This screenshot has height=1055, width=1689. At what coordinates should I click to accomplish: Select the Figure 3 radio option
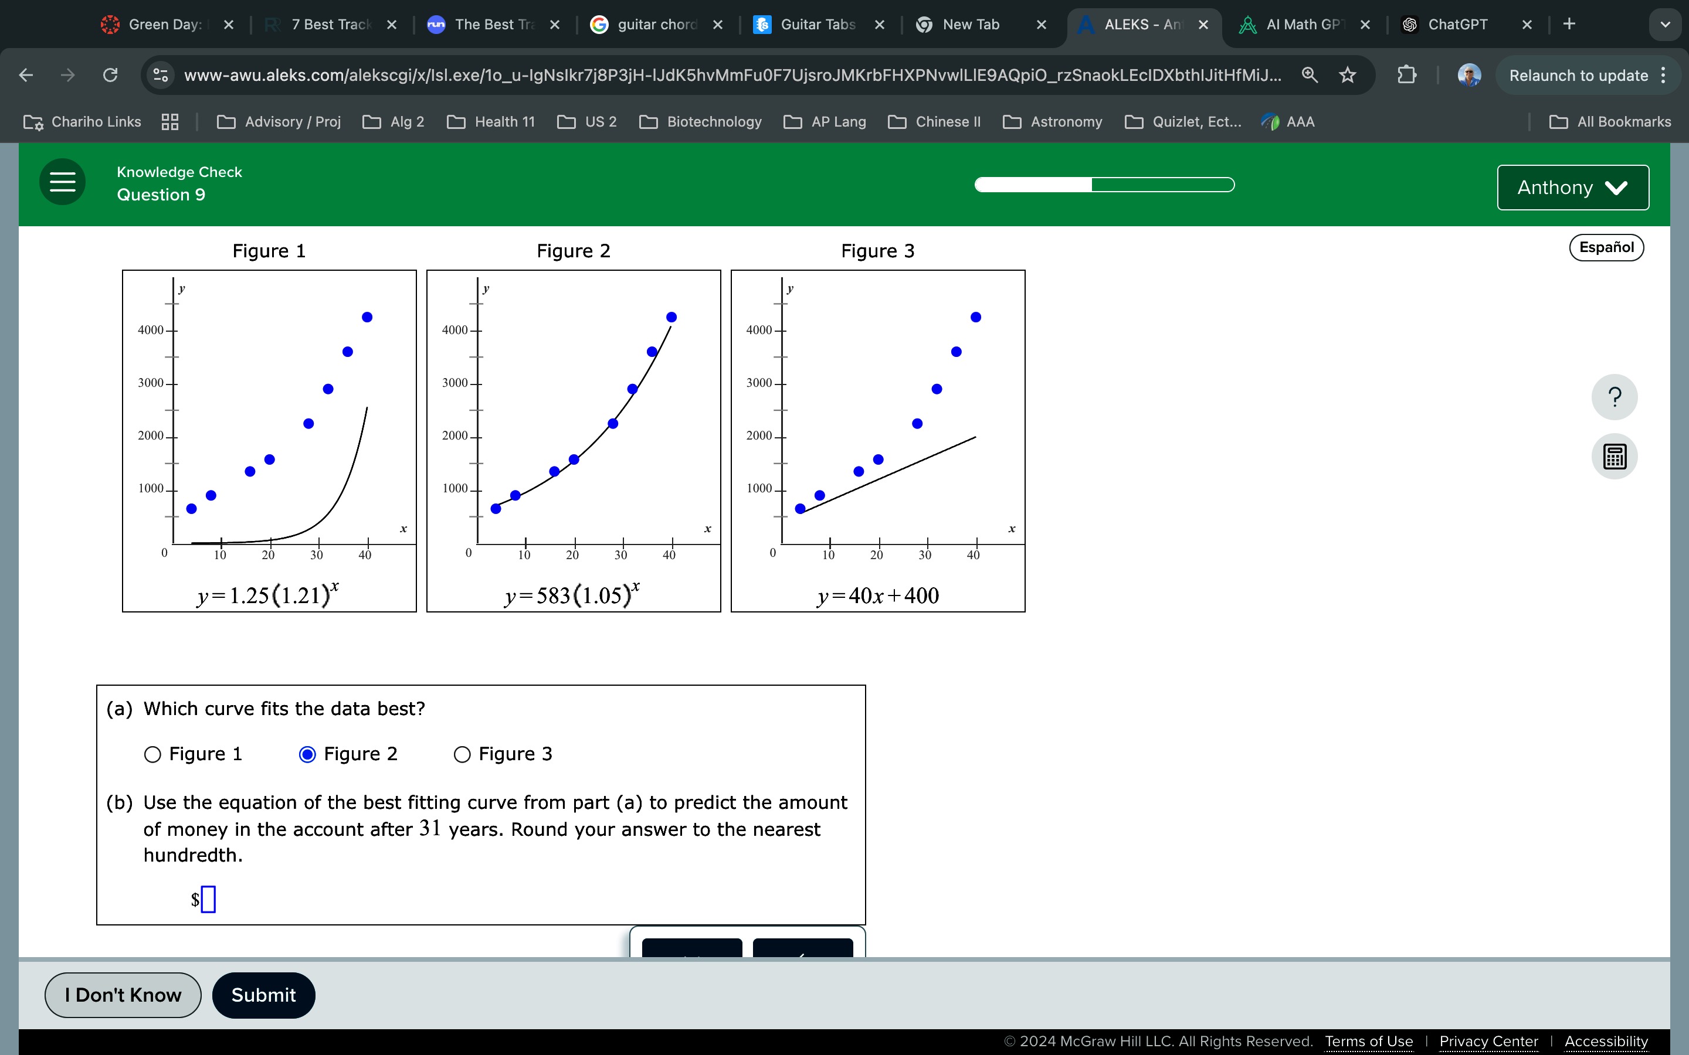(462, 754)
